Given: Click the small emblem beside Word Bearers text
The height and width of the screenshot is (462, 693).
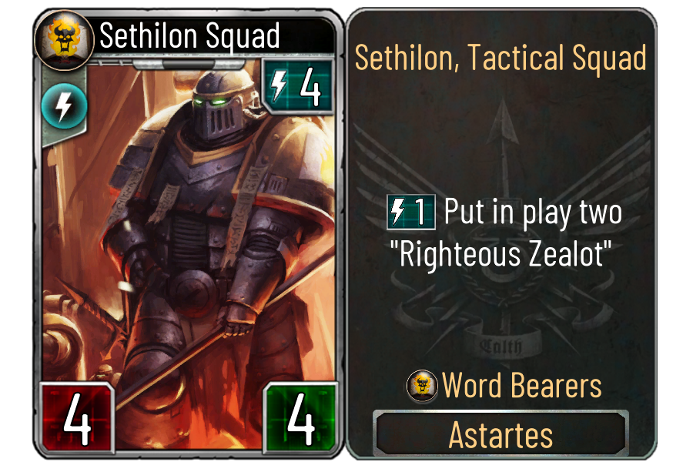Looking at the screenshot, I should coord(422,386).
